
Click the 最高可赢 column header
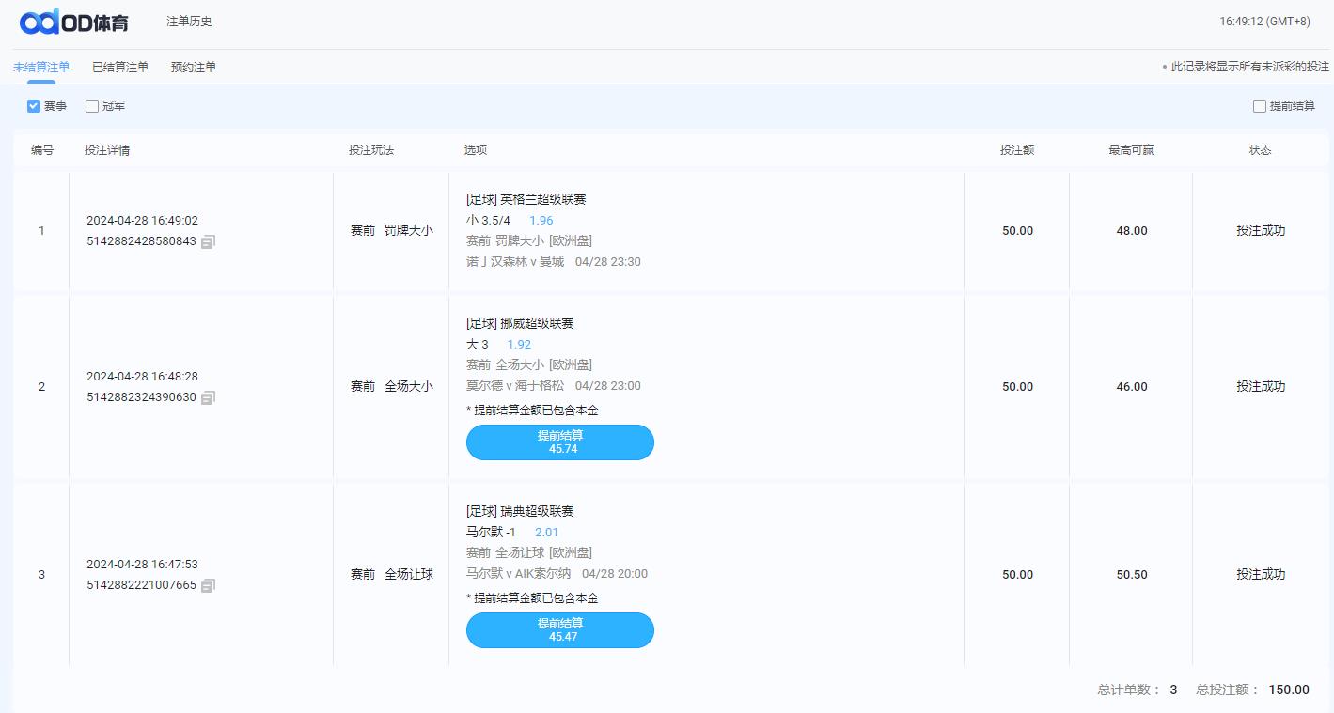[1131, 150]
